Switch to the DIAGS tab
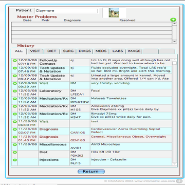 click(x=85, y=51)
